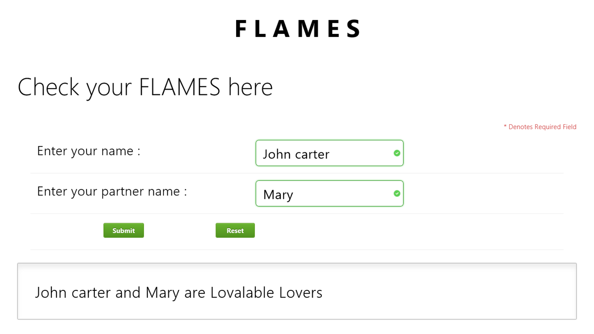The width and height of the screenshot is (594, 334).
Task: Click the Submit button
Action: (x=124, y=230)
